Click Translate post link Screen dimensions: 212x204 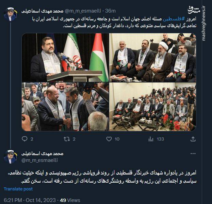(18, 189)
